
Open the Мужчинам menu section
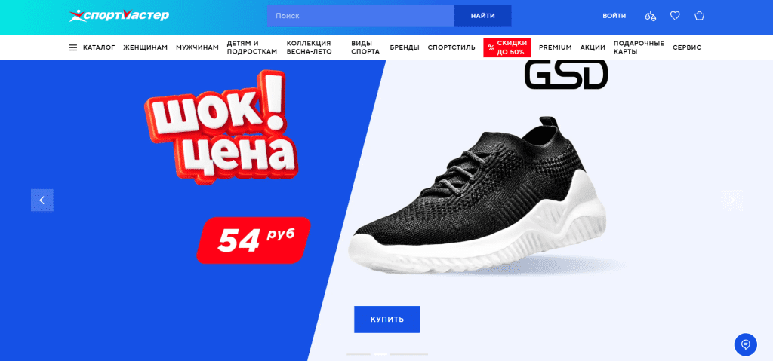[x=197, y=47]
